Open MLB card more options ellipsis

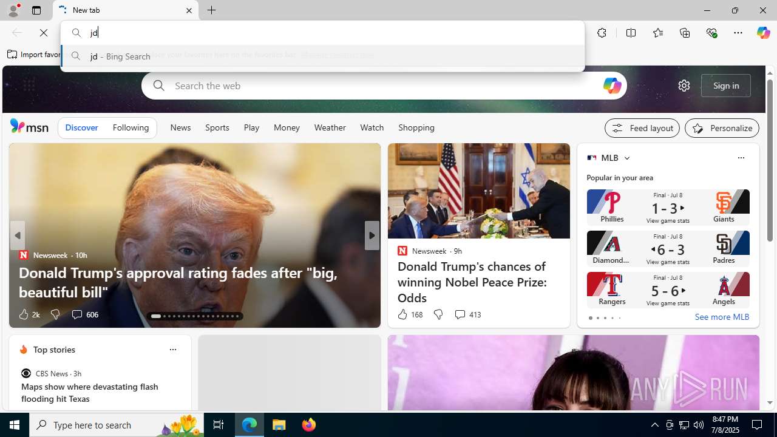coord(741,158)
